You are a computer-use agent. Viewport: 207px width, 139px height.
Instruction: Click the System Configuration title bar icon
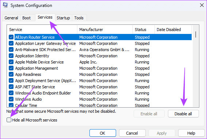5,5
